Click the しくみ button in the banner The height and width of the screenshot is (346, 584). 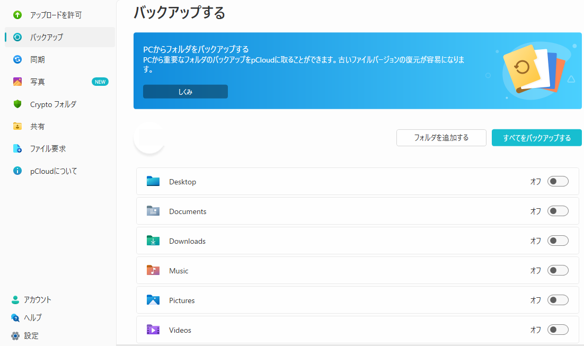185,92
